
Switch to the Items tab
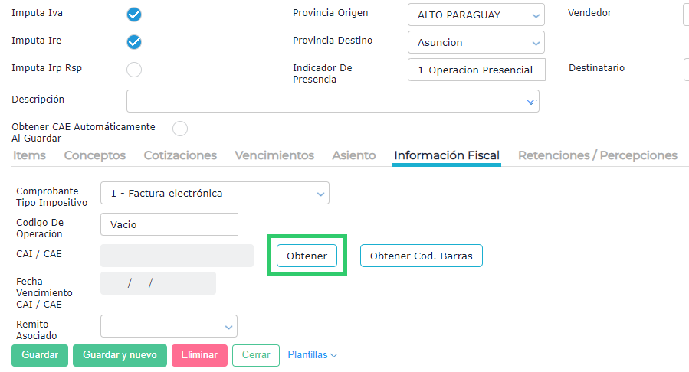click(x=29, y=155)
